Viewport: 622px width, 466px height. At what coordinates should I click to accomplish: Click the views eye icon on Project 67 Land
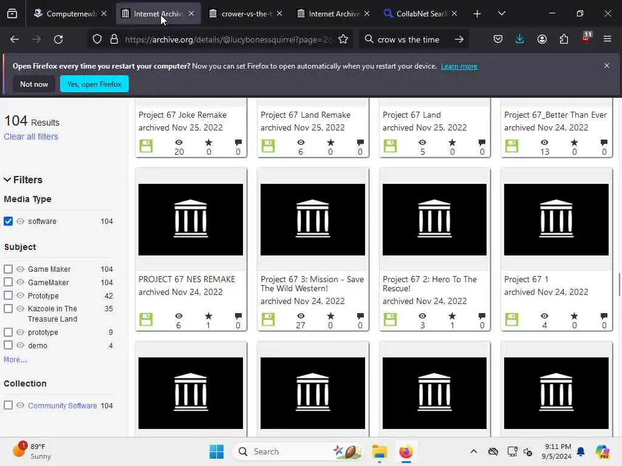pyautogui.click(x=423, y=142)
